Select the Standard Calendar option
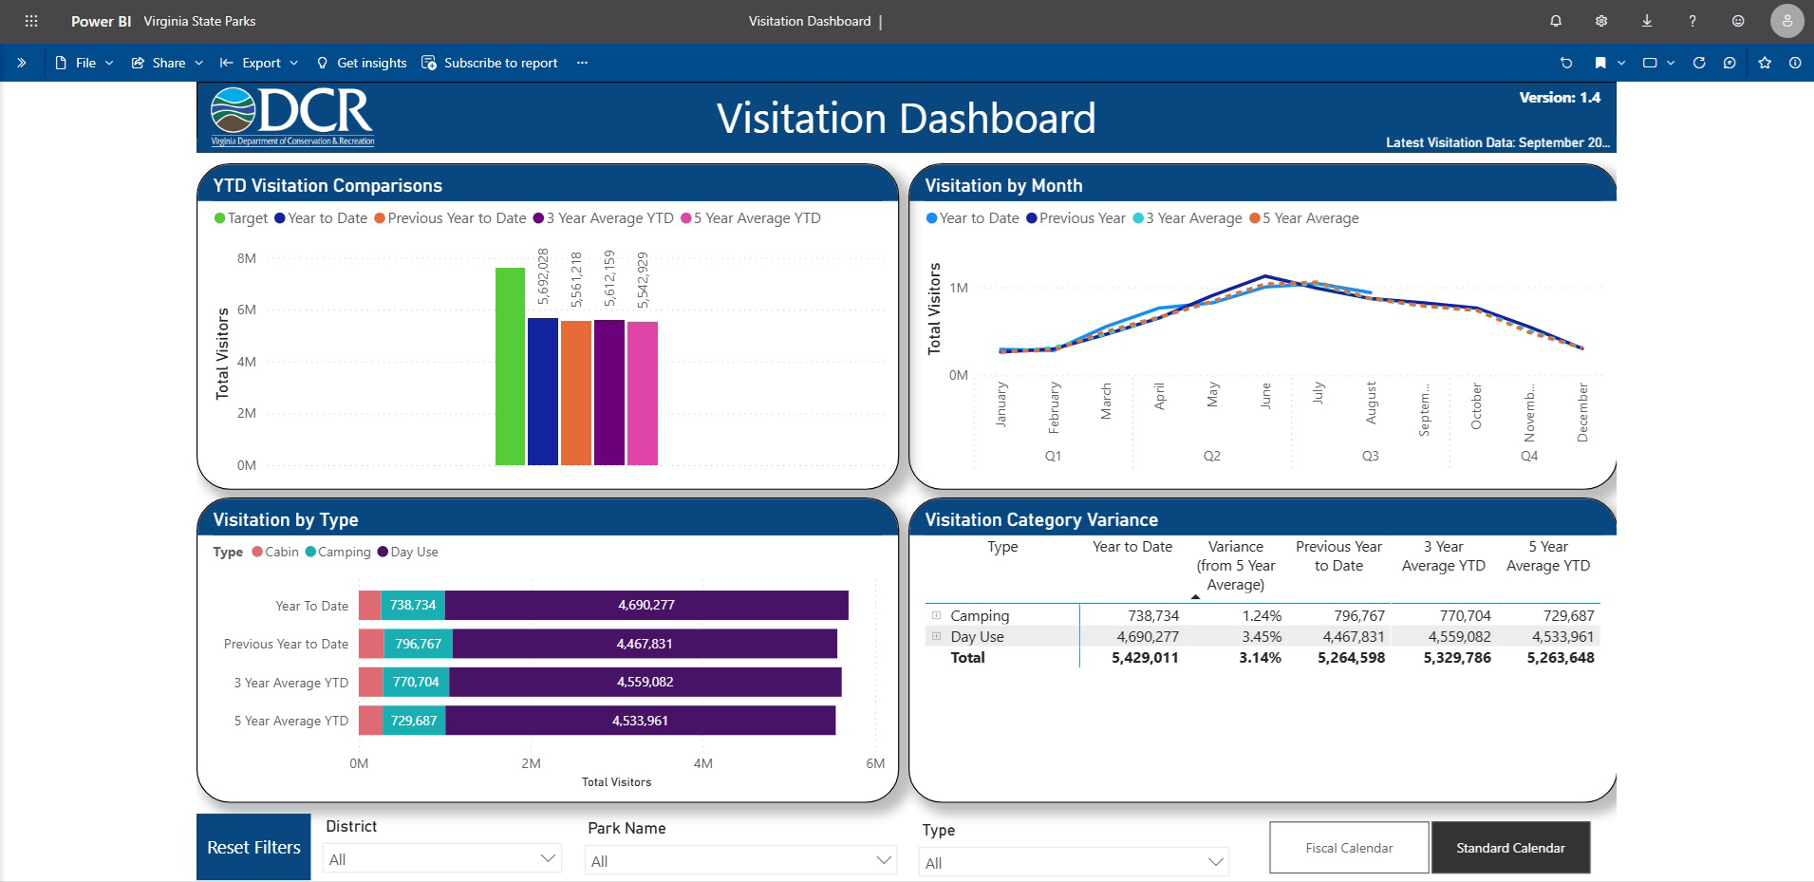This screenshot has height=882, width=1814. click(x=1510, y=848)
